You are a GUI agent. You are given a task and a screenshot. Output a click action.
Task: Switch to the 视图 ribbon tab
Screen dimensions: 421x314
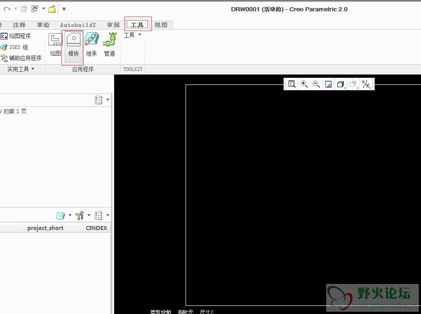click(x=161, y=25)
